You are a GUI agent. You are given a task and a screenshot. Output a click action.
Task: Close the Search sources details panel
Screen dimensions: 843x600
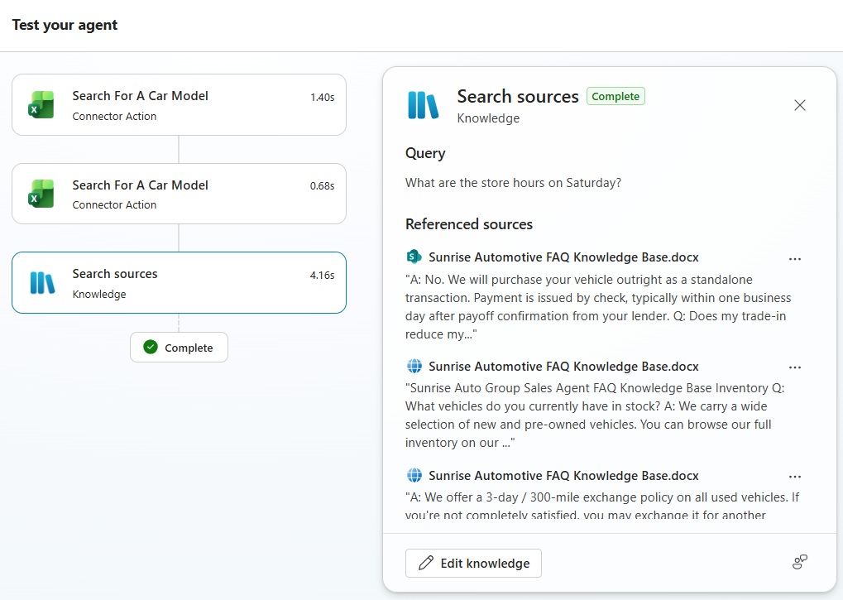coord(799,105)
